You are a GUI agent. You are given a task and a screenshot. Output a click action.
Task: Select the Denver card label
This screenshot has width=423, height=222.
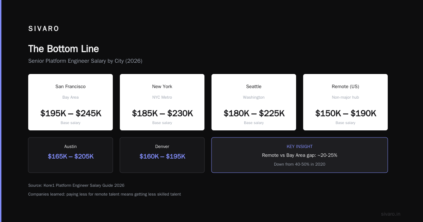tap(162, 147)
